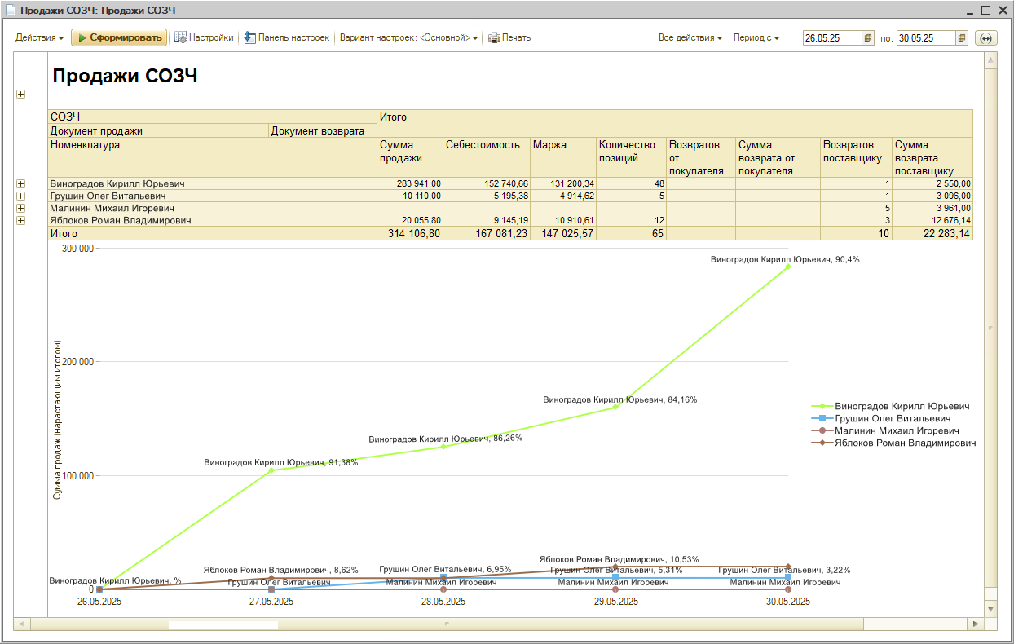This screenshot has height=644, width=1014.
Task: Open the Все действия menu
Action: click(x=690, y=37)
